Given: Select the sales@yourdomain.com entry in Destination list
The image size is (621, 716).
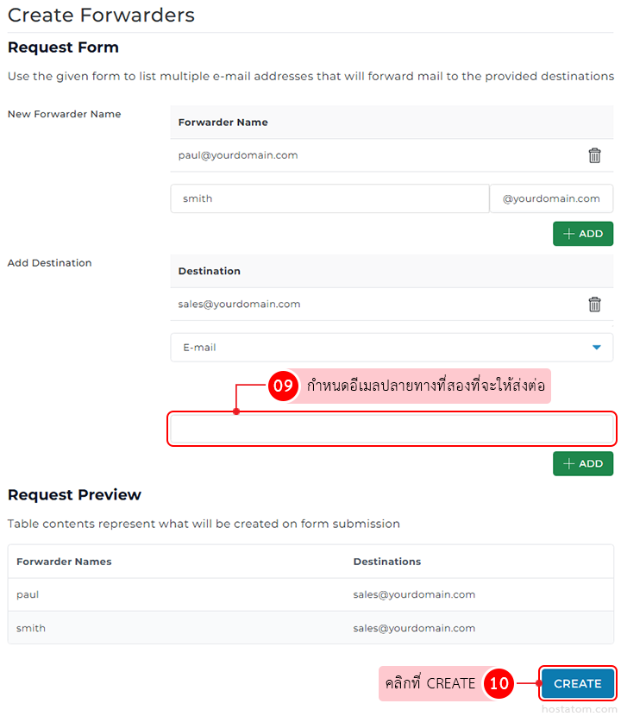Looking at the screenshot, I should (x=239, y=304).
